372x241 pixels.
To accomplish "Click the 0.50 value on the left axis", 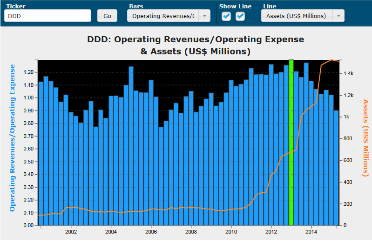I will pos(28,162).
